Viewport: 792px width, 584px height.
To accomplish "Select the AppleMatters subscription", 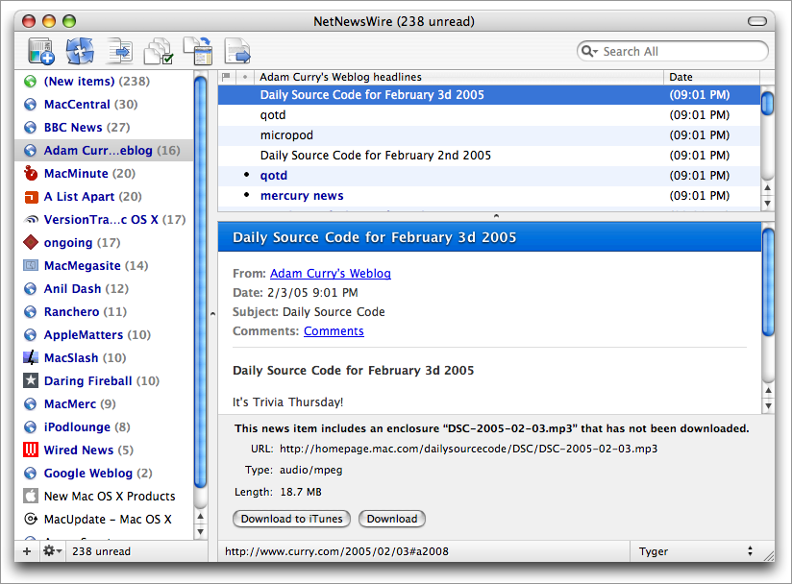I will (x=104, y=334).
